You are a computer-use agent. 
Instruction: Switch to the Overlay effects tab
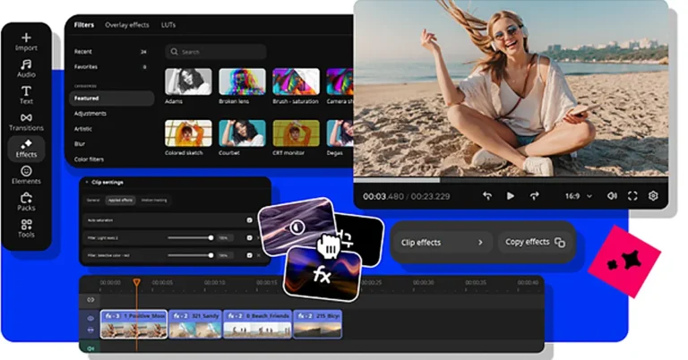click(127, 25)
